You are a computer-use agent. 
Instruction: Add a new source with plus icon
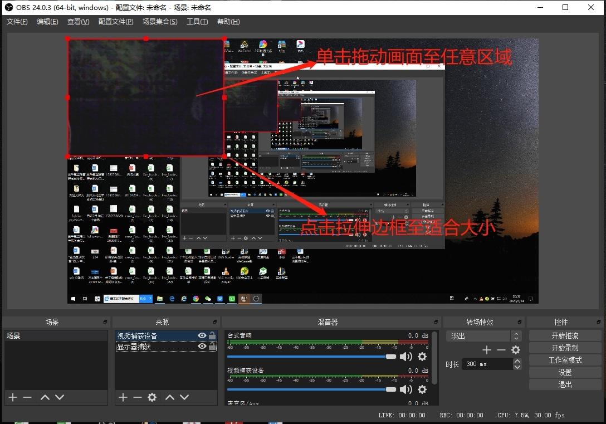pos(123,397)
